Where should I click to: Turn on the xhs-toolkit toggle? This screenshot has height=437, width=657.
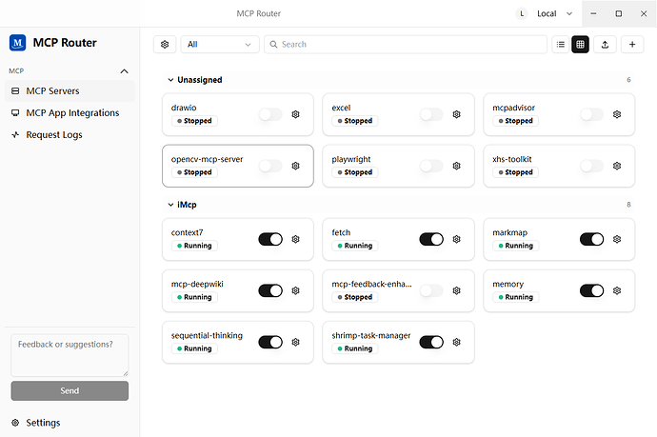click(x=591, y=166)
